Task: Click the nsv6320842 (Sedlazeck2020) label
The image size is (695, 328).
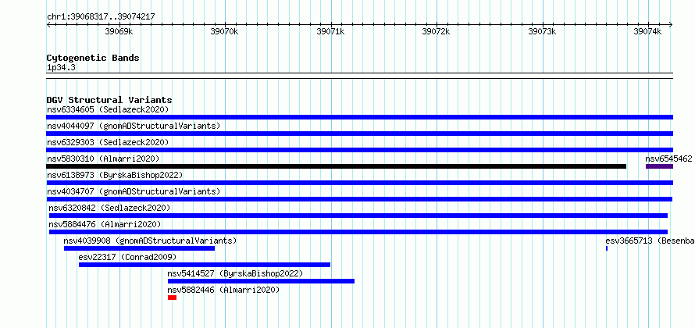Action: (109, 208)
